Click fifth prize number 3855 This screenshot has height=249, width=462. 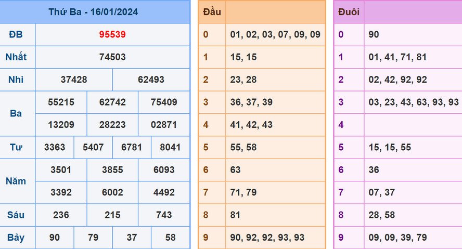[112, 170]
